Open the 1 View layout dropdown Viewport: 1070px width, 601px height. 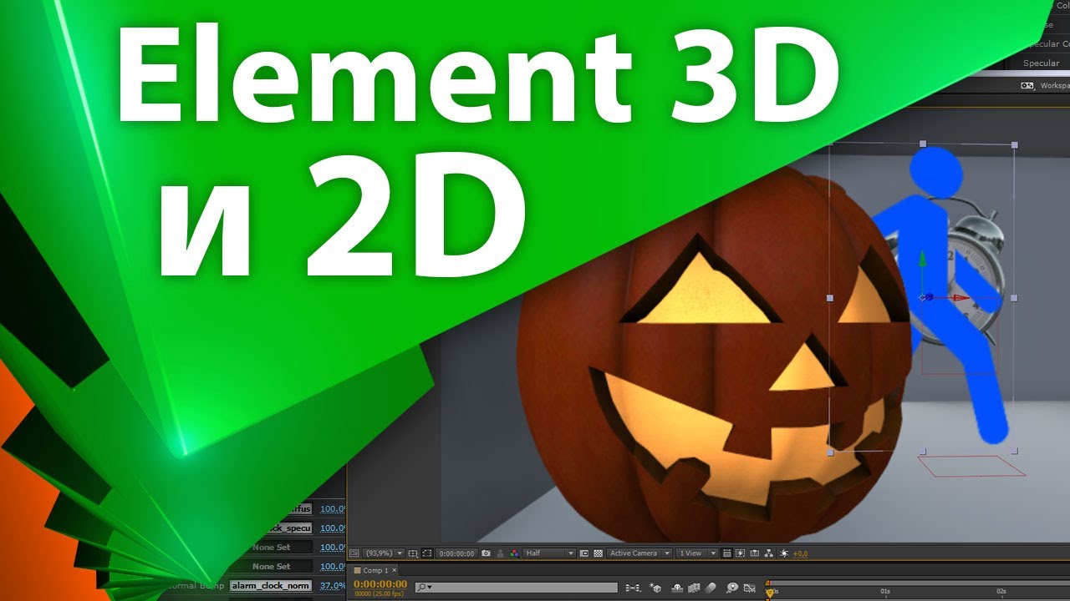point(697,553)
